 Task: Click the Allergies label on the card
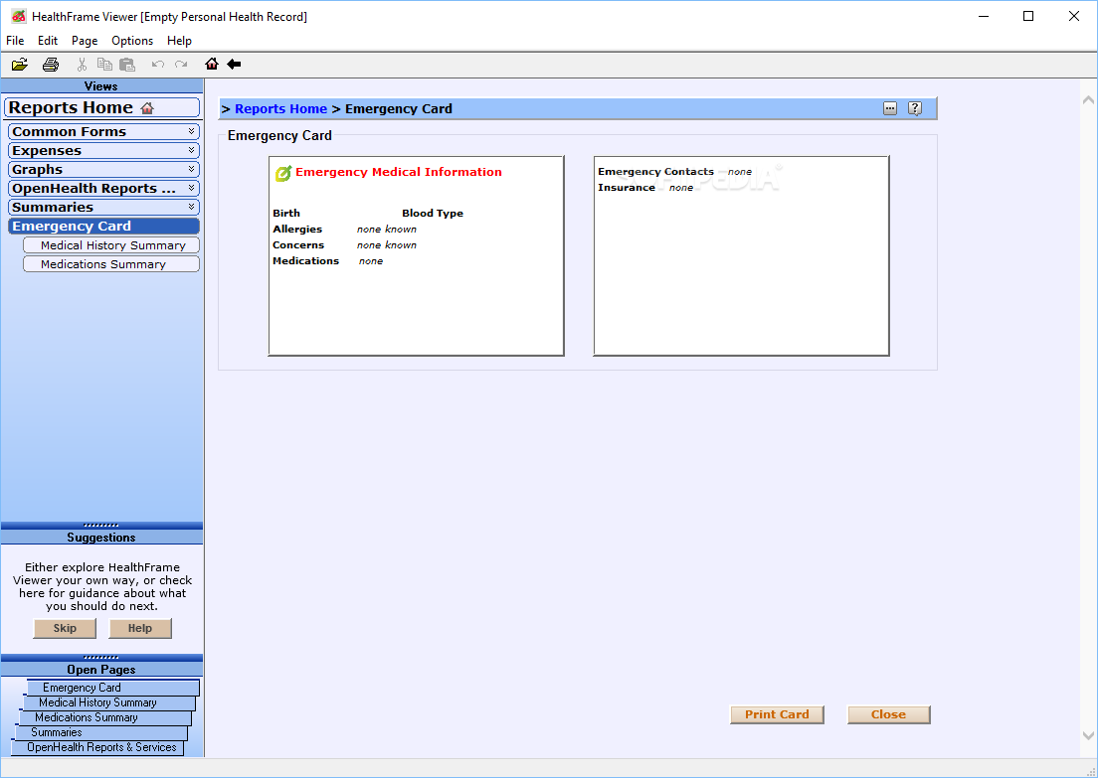297,229
